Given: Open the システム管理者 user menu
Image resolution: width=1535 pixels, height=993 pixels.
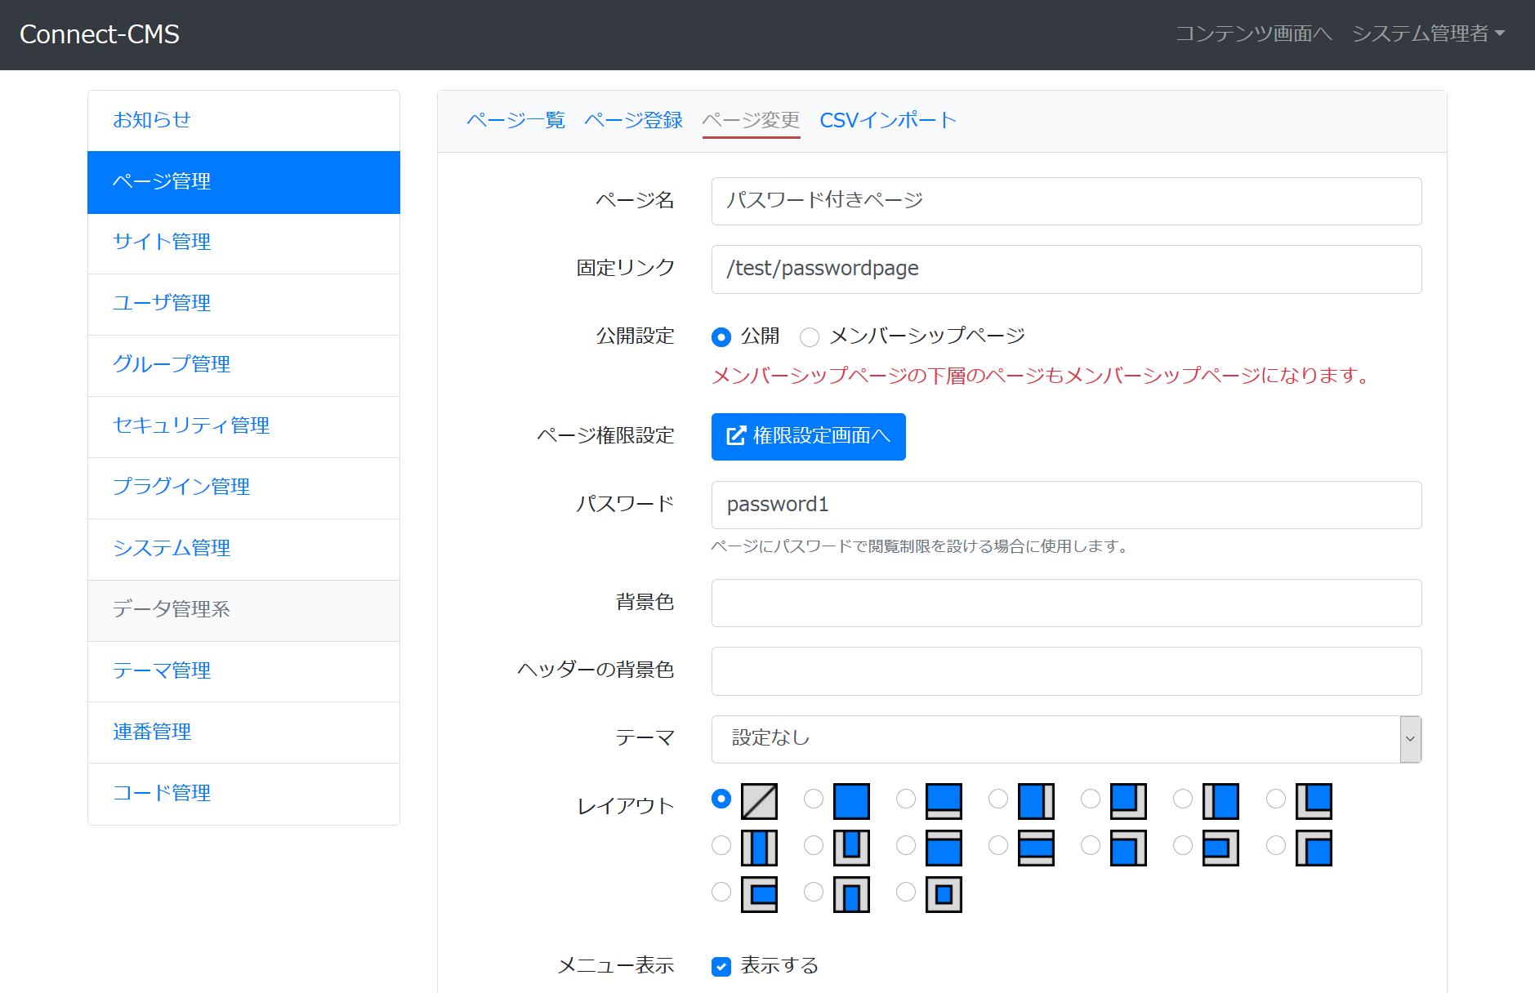Looking at the screenshot, I should coord(1428,33).
